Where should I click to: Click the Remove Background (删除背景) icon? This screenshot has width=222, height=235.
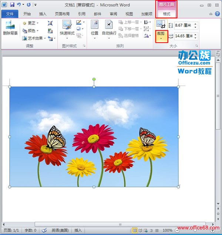point(10,28)
